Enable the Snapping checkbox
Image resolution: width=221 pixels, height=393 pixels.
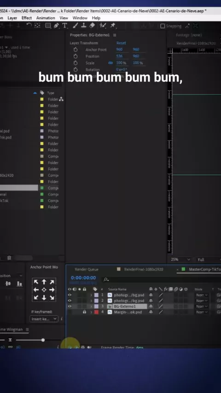pos(163,26)
